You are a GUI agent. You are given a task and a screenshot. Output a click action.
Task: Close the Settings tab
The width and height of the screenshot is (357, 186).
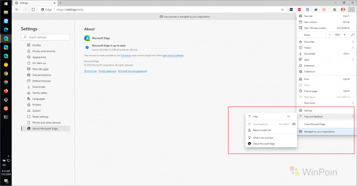coord(54,3)
